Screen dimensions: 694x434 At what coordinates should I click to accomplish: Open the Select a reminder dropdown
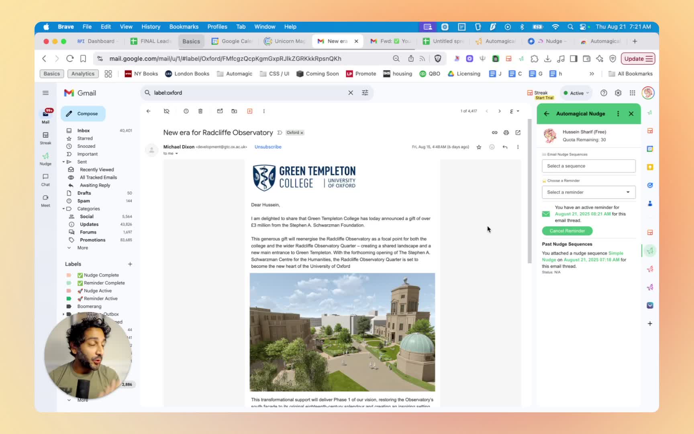[x=588, y=192]
